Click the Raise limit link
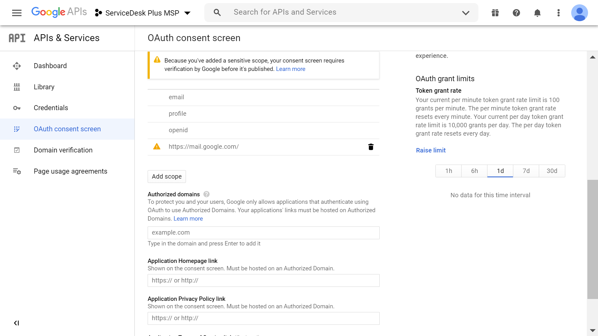The width and height of the screenshot is (598, 336). [431, 150]
